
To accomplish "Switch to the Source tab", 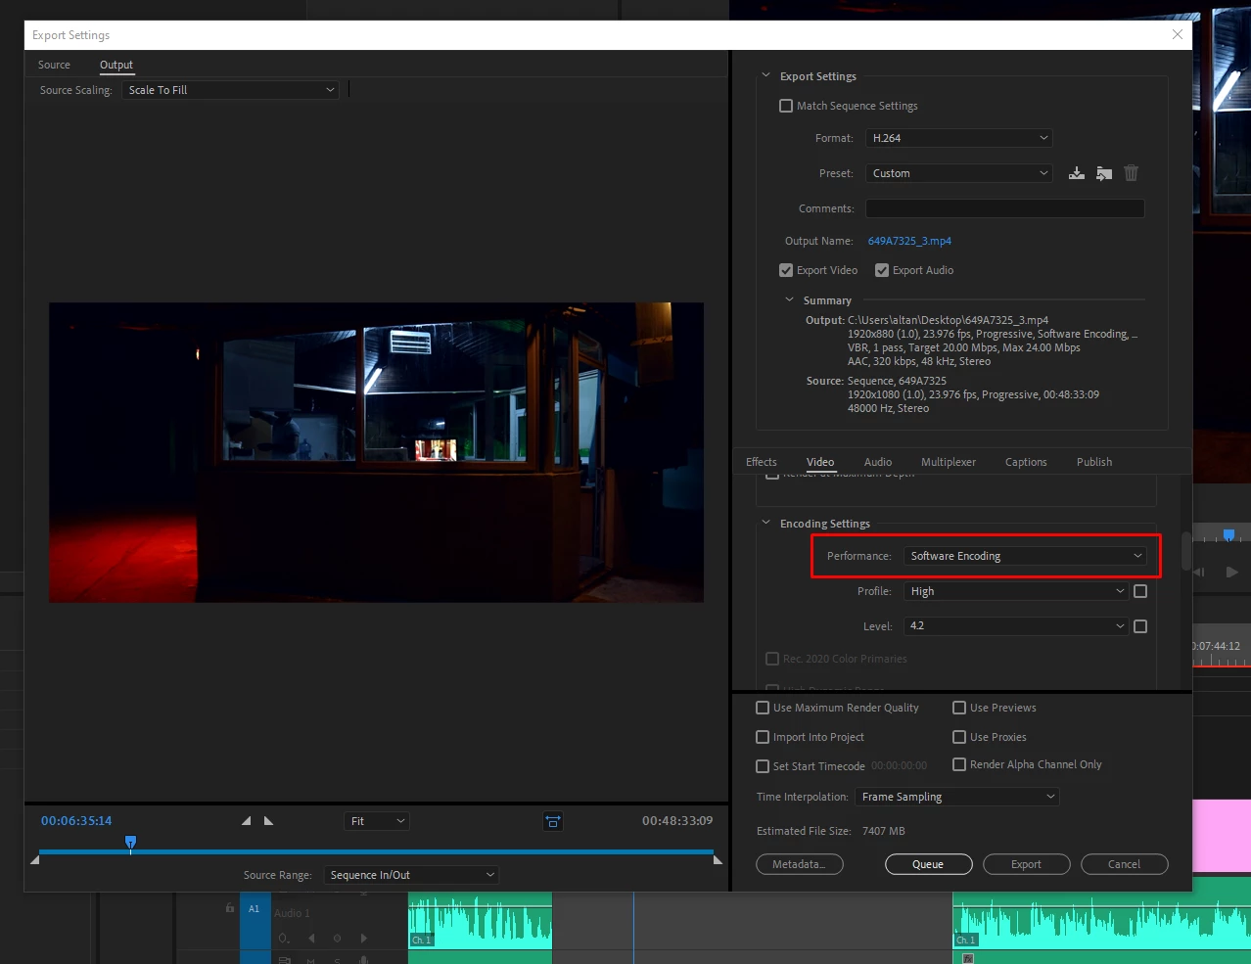I will tap(54, 65).
